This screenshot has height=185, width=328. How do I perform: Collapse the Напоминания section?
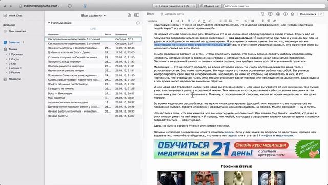(x=49, y=23)
